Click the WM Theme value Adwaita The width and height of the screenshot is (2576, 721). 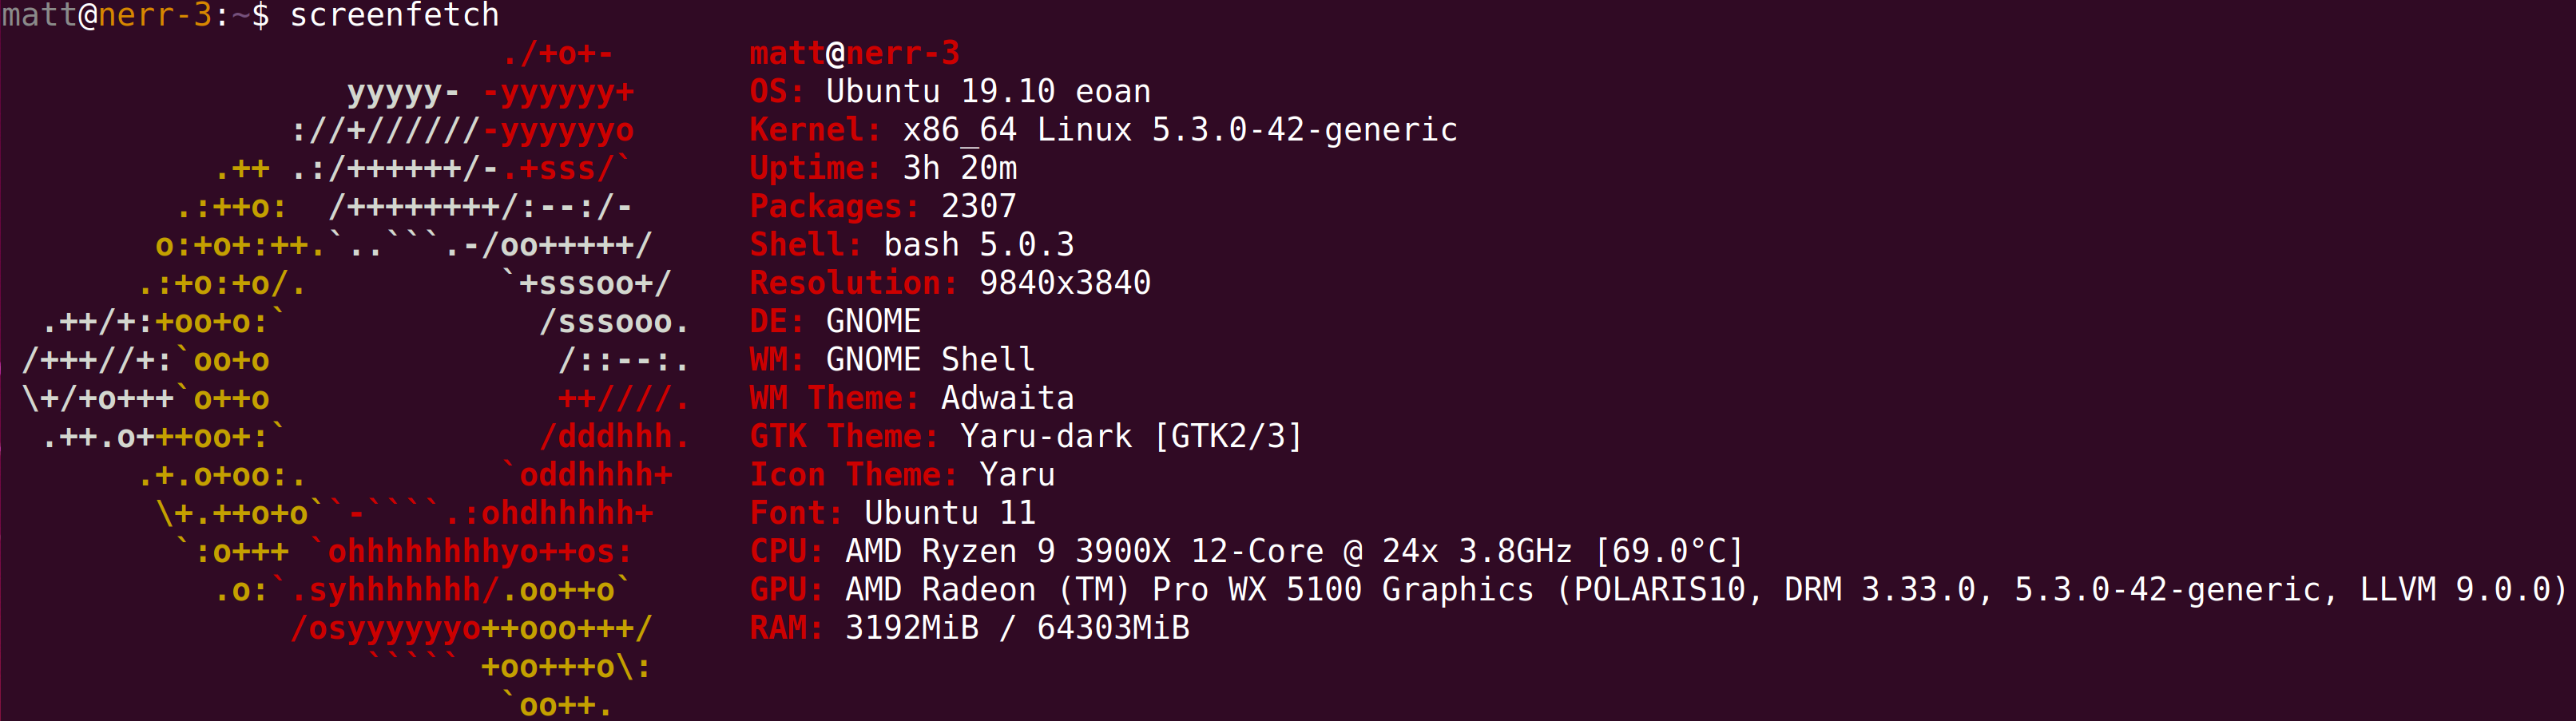[1007, 398]
